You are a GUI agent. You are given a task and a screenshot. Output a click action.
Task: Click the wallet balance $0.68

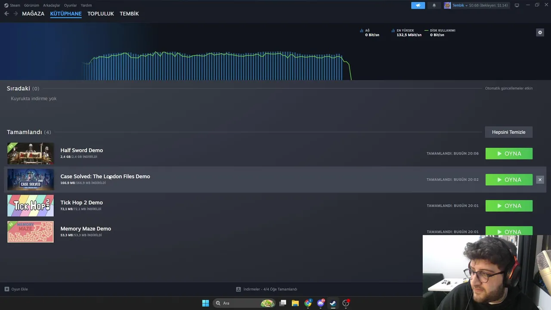[488, 5]
